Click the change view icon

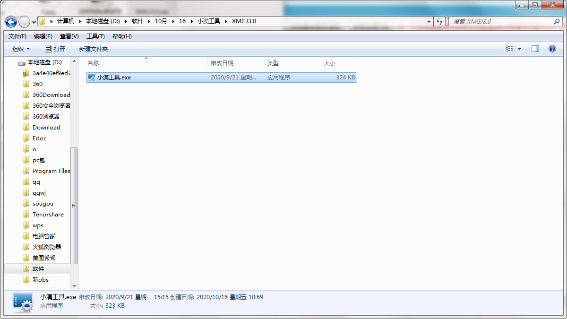coord(509,49)
